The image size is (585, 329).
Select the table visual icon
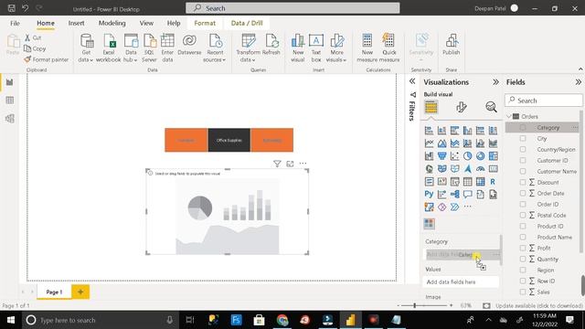click(467, 182)
